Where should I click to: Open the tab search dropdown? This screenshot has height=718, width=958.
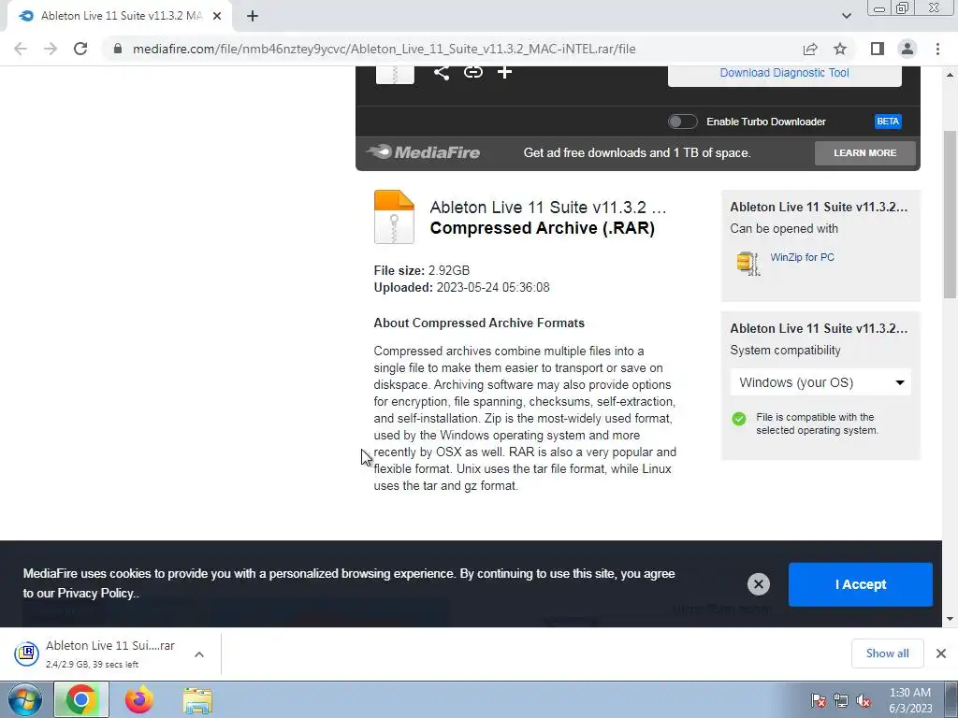coord(846,16)
